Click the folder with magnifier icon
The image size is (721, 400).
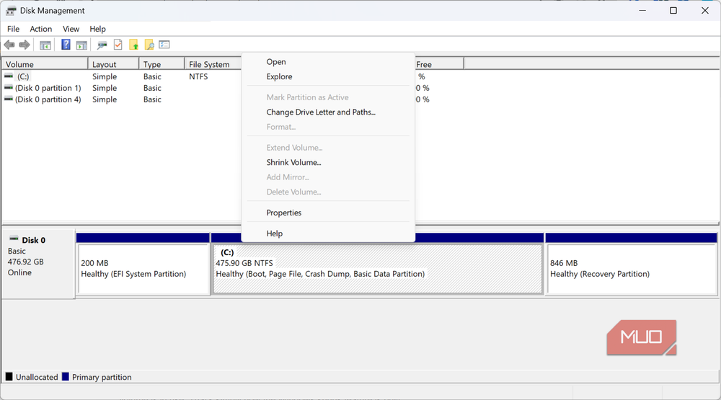pyautogui.click(x=149, y=45)
